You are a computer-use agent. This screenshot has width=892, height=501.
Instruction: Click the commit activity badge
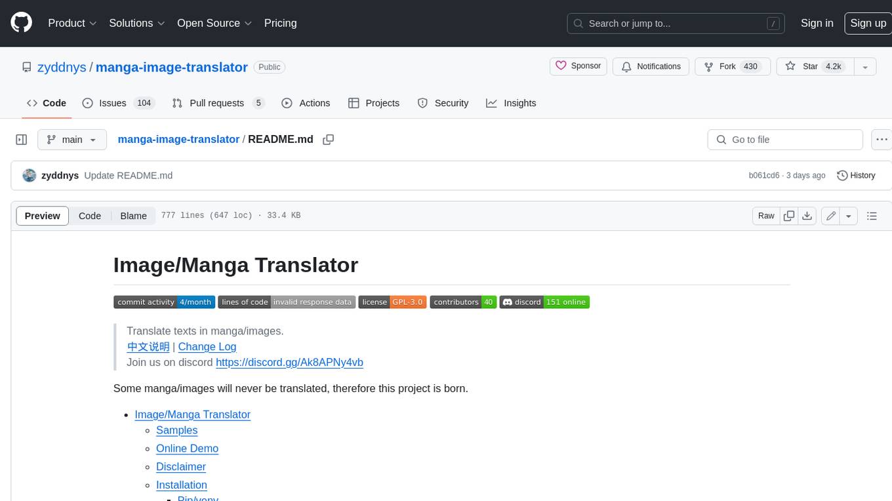coord(164,302)
